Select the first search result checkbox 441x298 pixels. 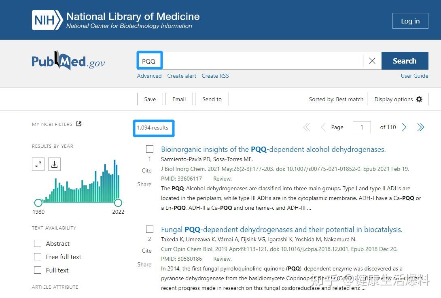pos(150,149)
